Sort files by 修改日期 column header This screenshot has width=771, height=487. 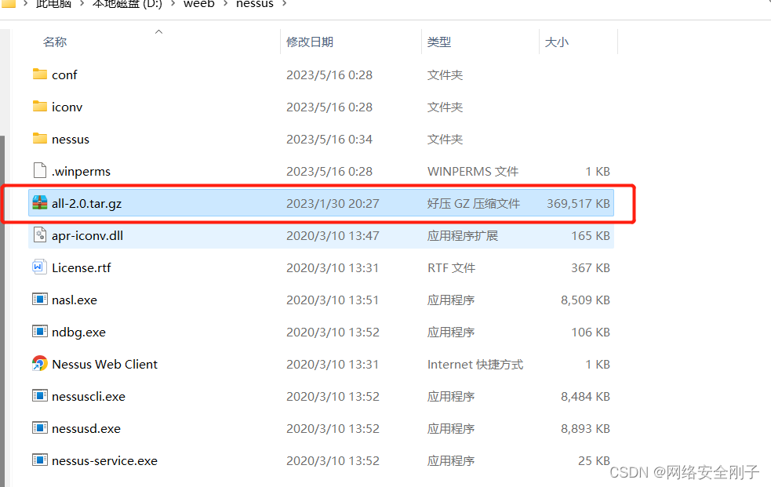(310, 42)
